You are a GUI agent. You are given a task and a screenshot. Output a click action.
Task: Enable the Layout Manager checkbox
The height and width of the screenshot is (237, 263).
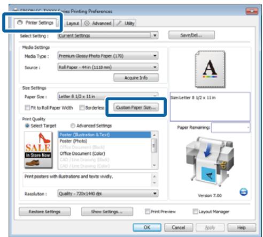tap(195, 212)
